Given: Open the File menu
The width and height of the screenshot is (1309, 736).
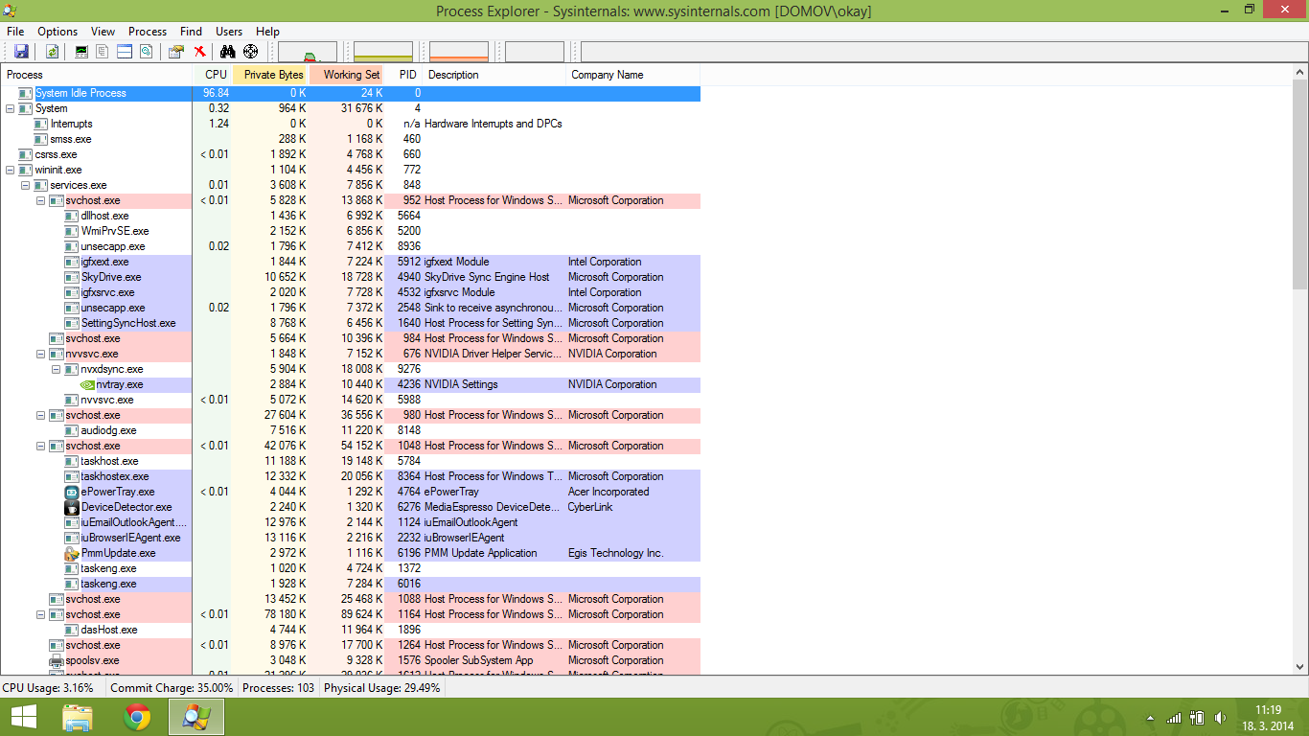Looking at the screenshot, I should tap(15, 32).
